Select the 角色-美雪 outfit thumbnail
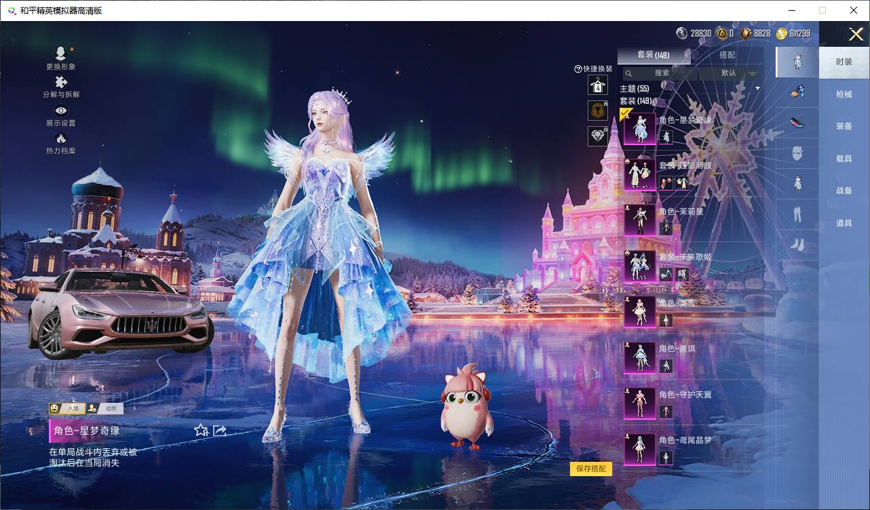 coord(640,312)
